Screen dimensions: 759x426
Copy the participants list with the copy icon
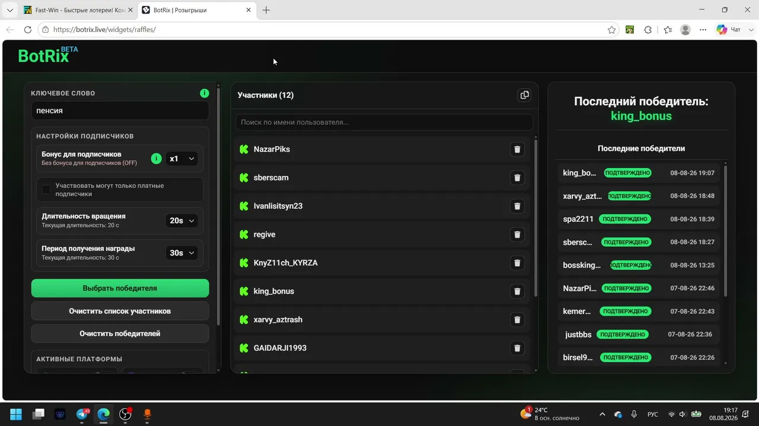pos(524,95)
